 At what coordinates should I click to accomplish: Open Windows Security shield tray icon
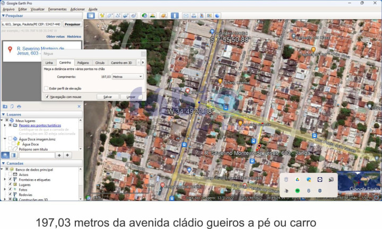[x=308, y=180]
